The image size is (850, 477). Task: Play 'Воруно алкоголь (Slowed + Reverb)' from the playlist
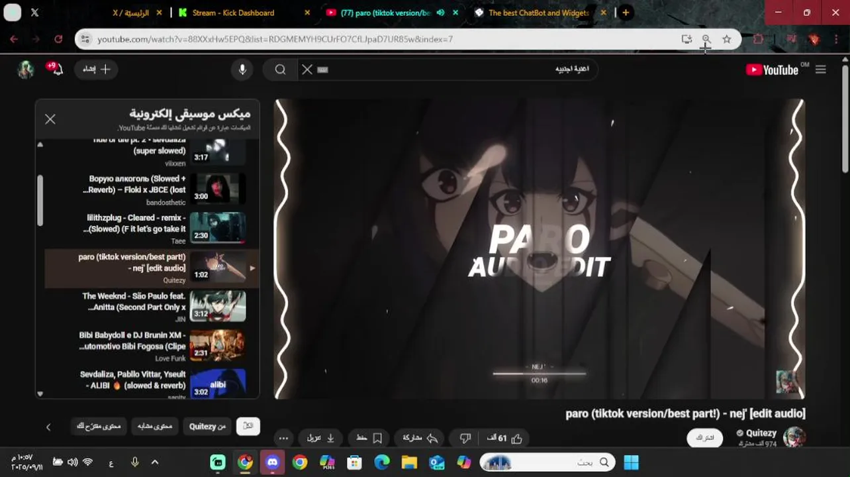pos(152,189)
